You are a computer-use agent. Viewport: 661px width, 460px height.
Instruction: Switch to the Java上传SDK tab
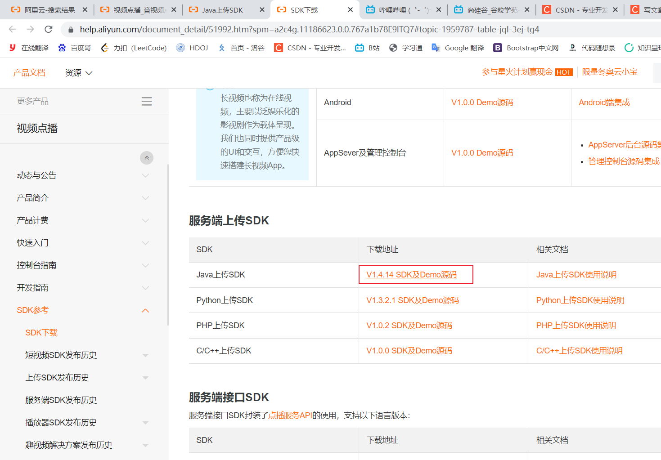[x=222, y=9]
